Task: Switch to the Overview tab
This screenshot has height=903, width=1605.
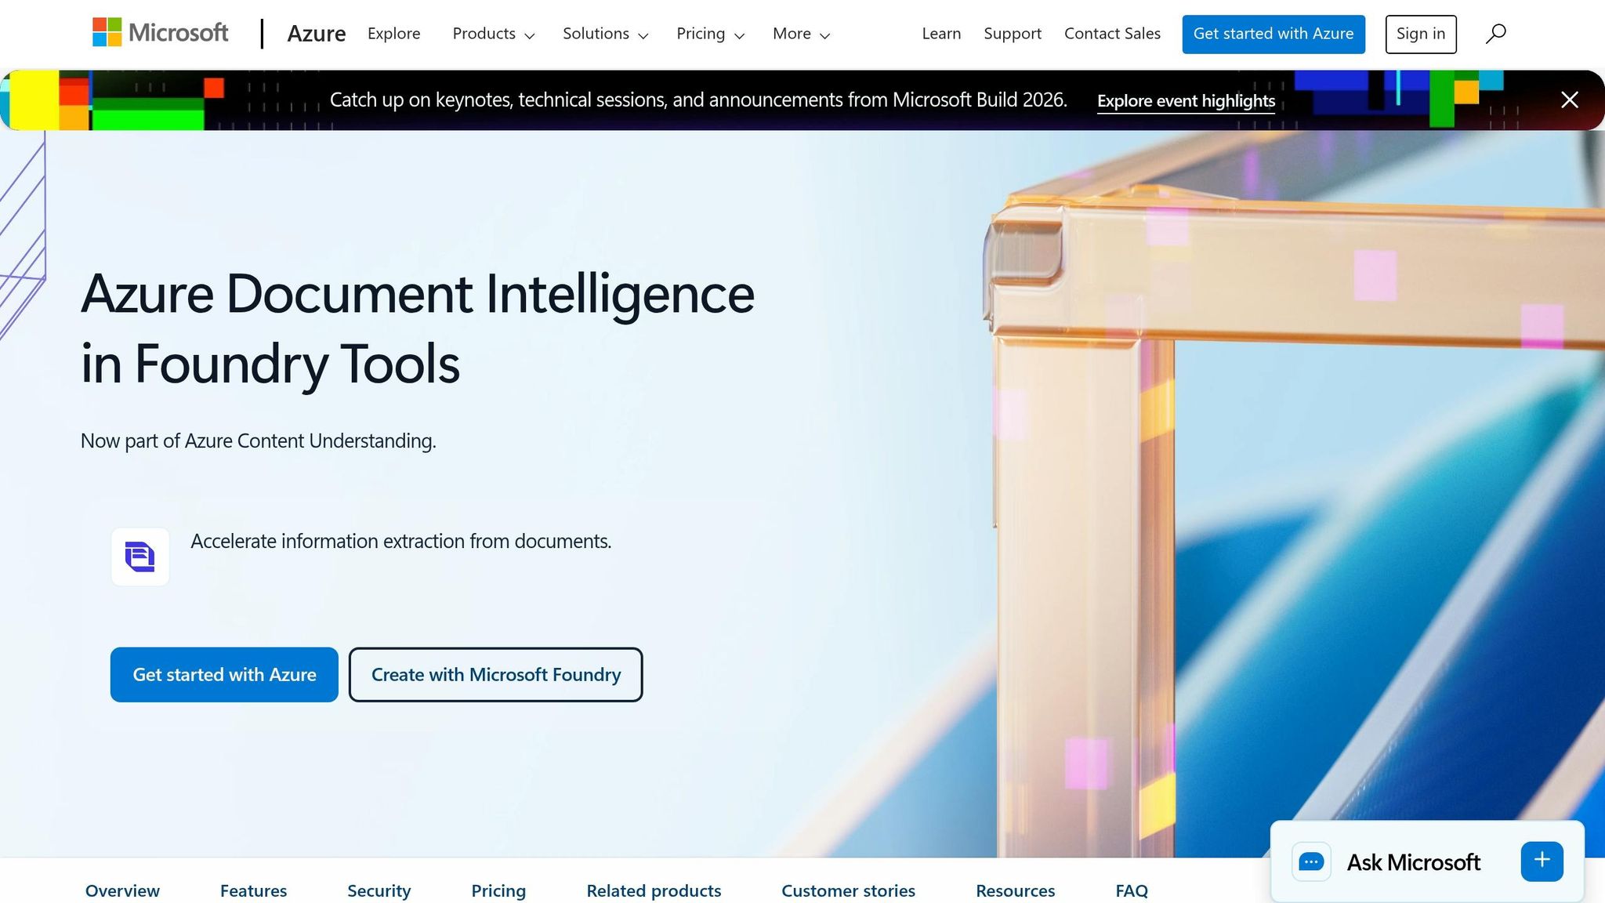Action: click(122, 890)
